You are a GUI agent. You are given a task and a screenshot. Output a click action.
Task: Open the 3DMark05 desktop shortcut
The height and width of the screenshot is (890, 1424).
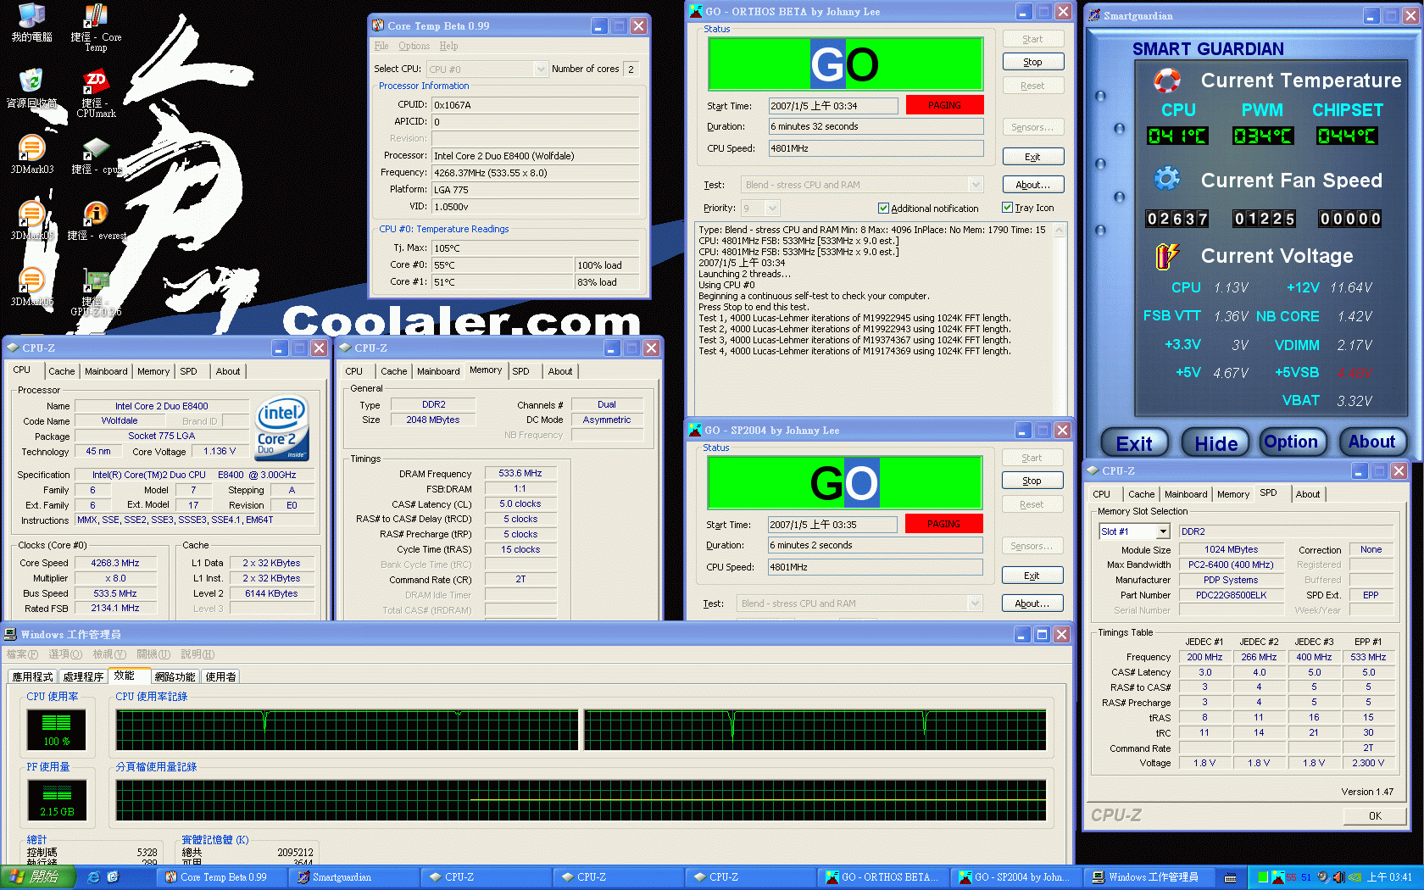(x=31, y=214)
